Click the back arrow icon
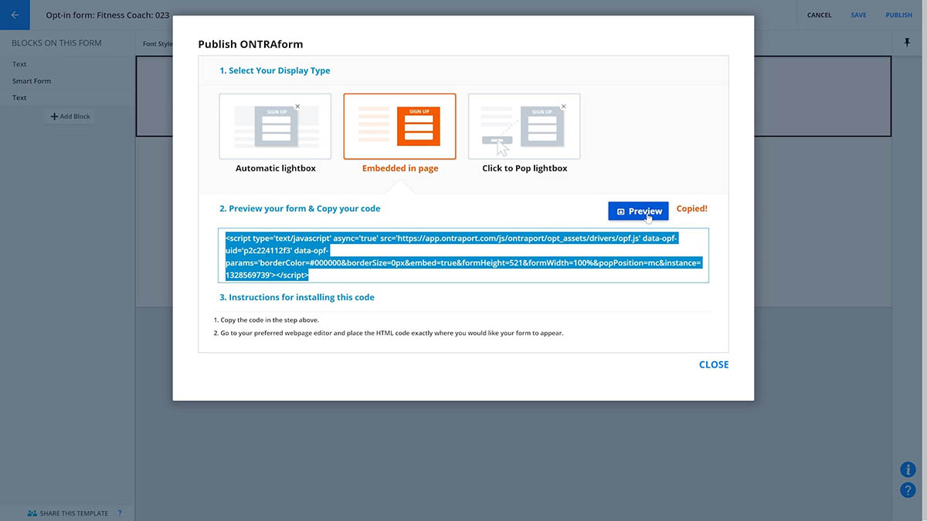The height and width of the screenshot is (521, 927). [x=15, y=15]
